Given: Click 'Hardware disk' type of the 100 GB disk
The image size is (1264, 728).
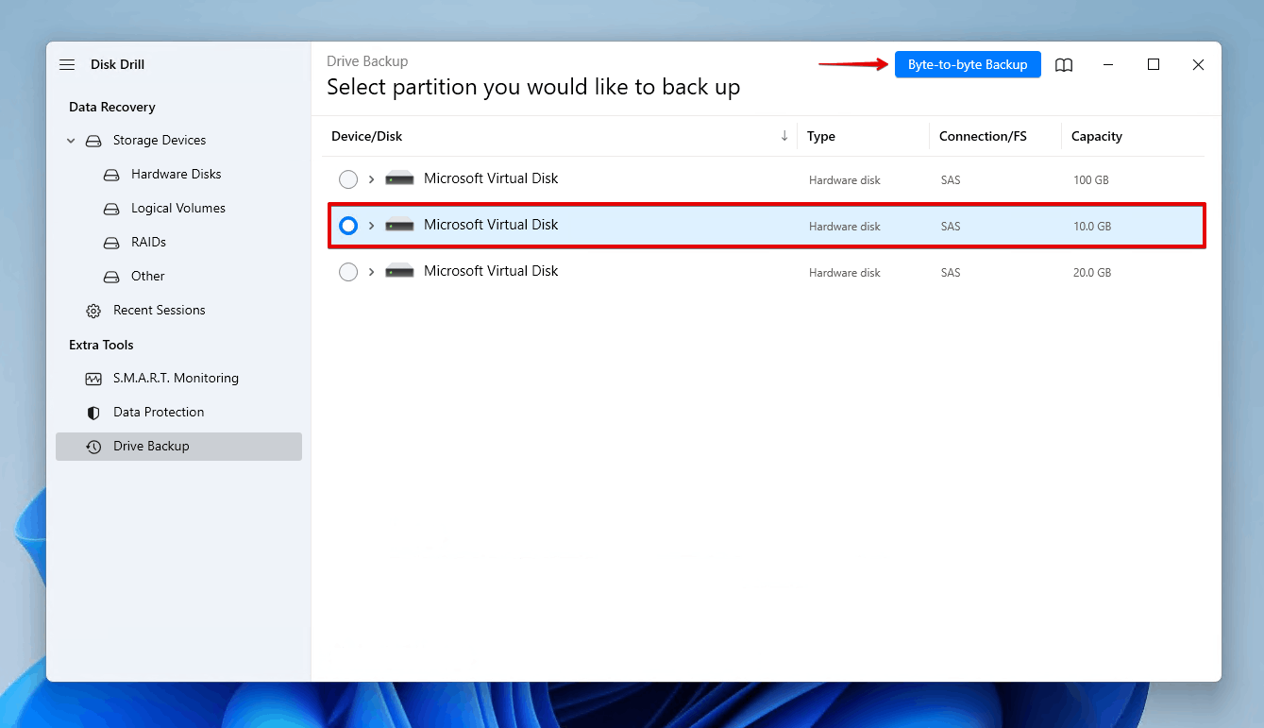Looking at the screenshot, I should tap(845, 179).
